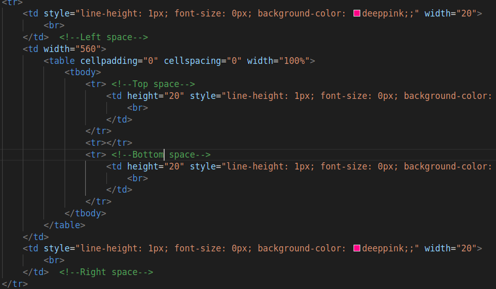Click the br tag under the Bottom space td
The width and height of the screenshot is (496, 289).
[138, 178]
